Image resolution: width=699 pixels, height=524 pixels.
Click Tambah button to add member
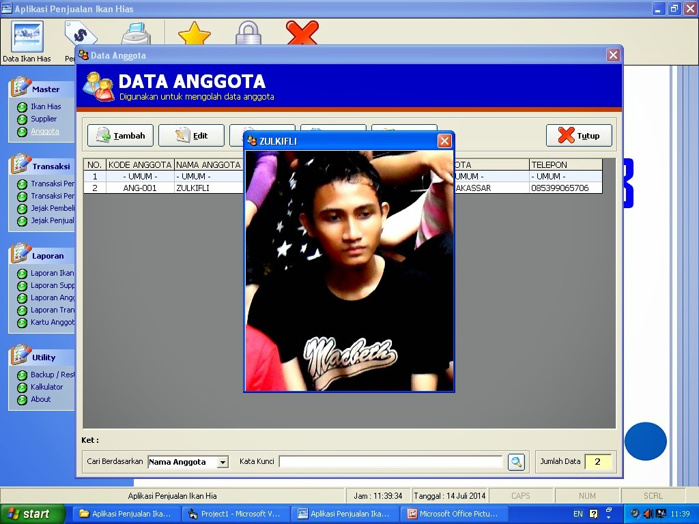tap(120, 136)
